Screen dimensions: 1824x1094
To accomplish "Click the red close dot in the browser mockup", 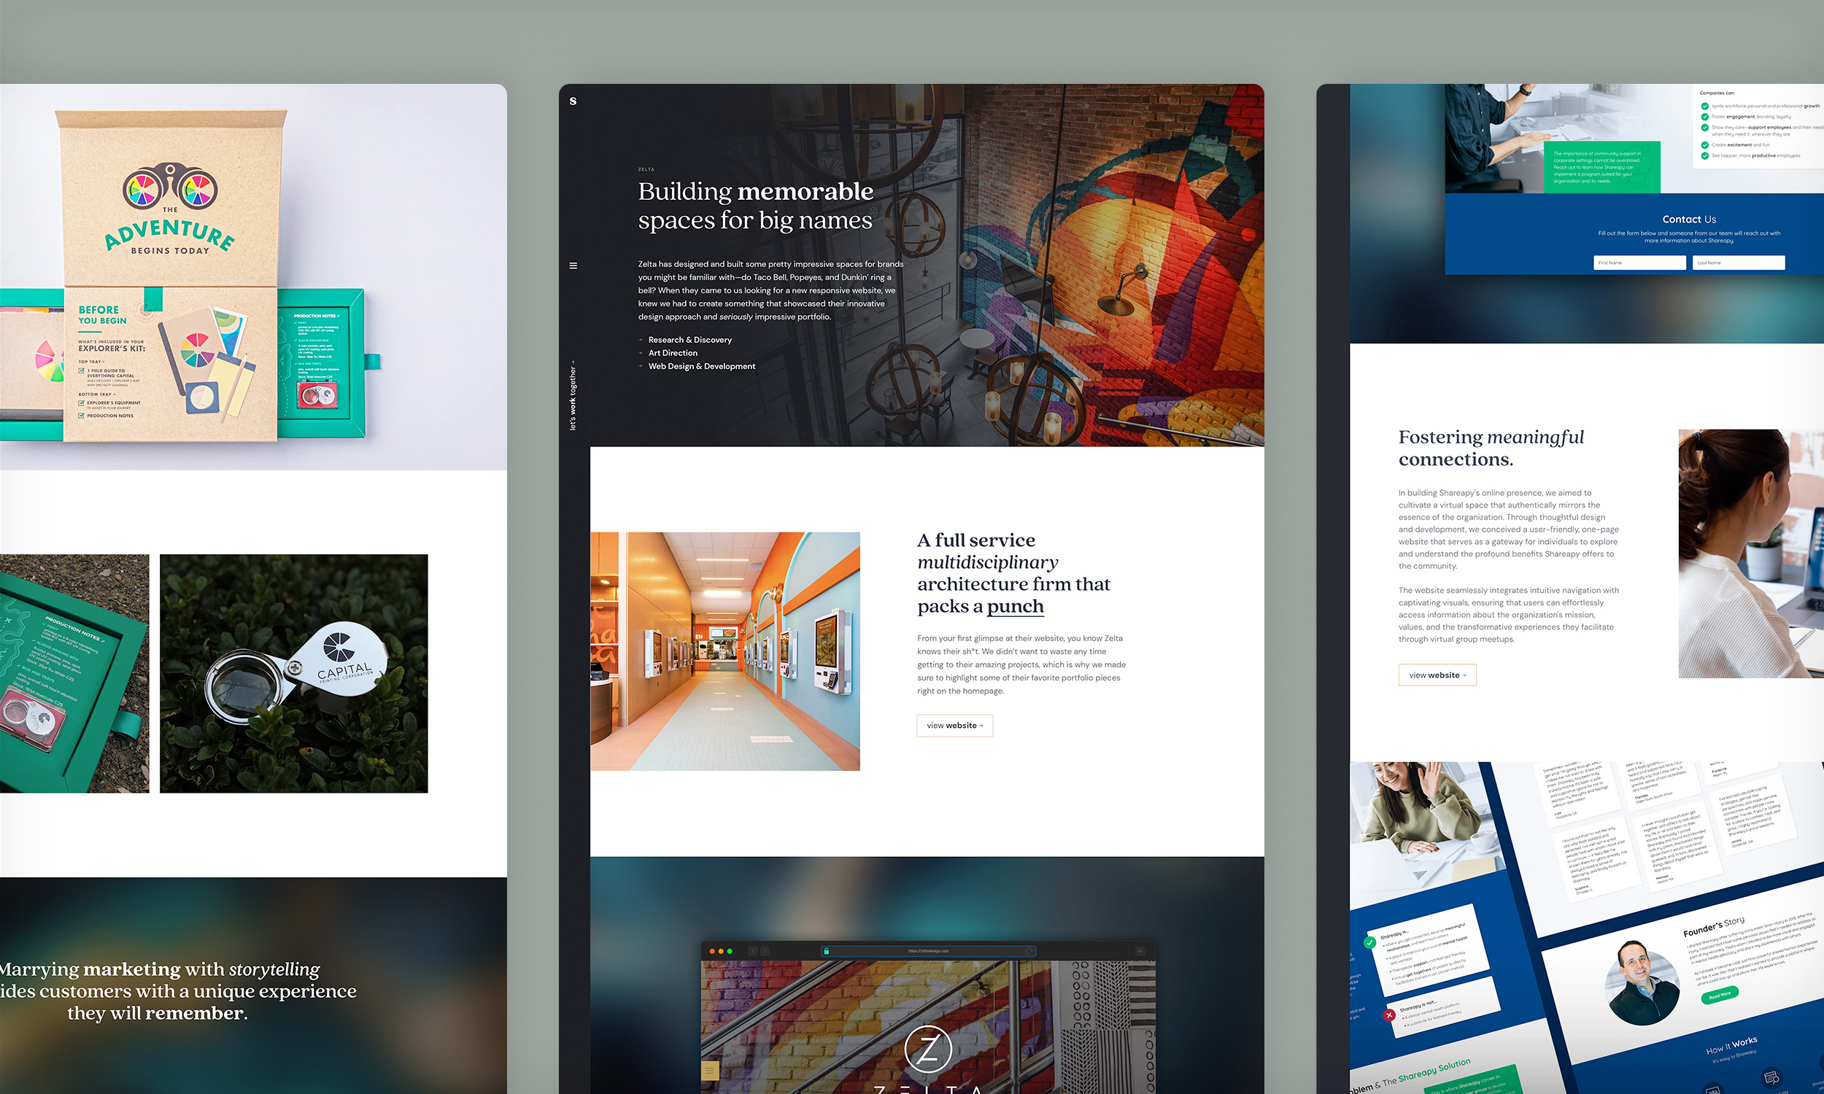I will [712, 951].
